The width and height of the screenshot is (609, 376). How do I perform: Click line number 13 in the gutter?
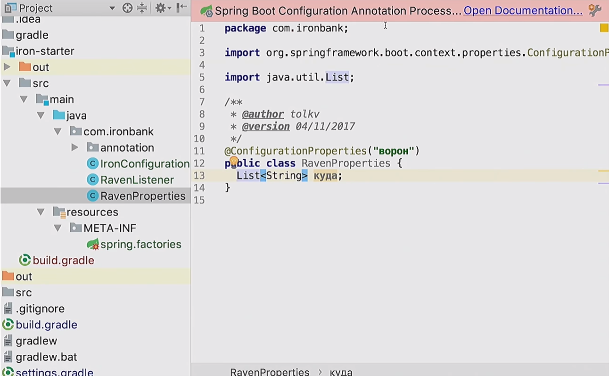199,176
